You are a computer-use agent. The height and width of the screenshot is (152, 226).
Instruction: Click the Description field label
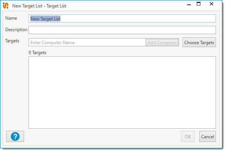pyautogui.click(x=16, y=30)
